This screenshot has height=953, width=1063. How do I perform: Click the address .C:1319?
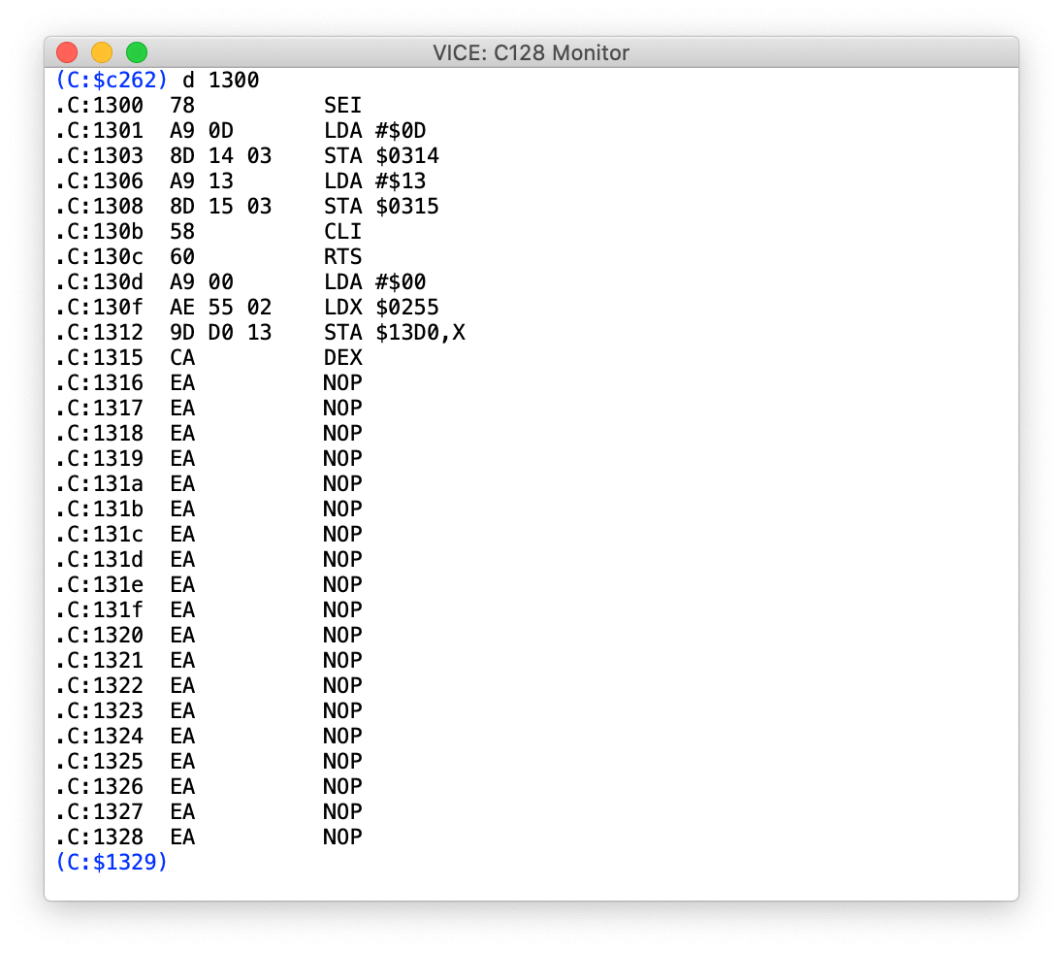tap(100, 458)
